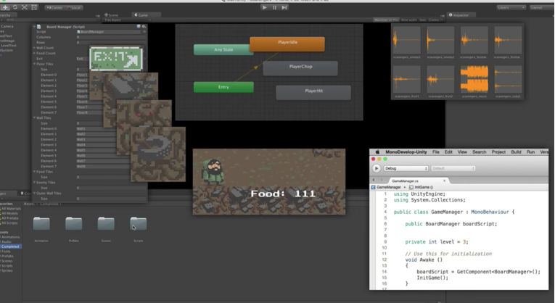Image resolution: width=555 pixels, height=303 pixels.
Task: Select the scavengers_soda1 audio clip
Action: [x=508, y=82]
